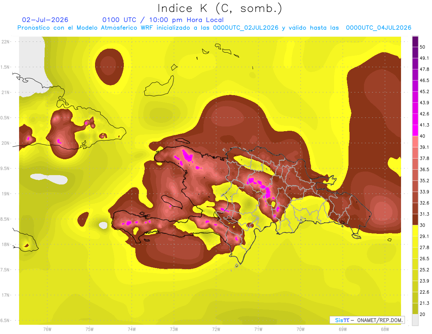Pick the dark brown swatch between 31.3 and 30
432x334 pixels.
pyautogui.click(x=415, y=219)
